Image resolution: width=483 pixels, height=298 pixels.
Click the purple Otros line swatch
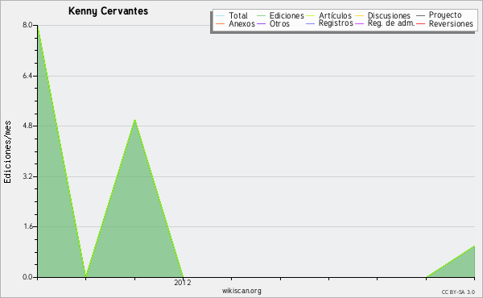(x=261, y=23)
